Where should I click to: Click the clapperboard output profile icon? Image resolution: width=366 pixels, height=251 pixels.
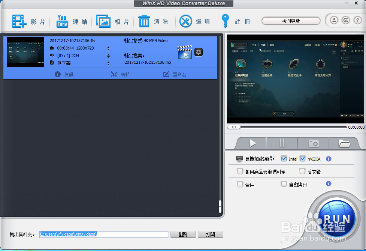click(185, 52)
